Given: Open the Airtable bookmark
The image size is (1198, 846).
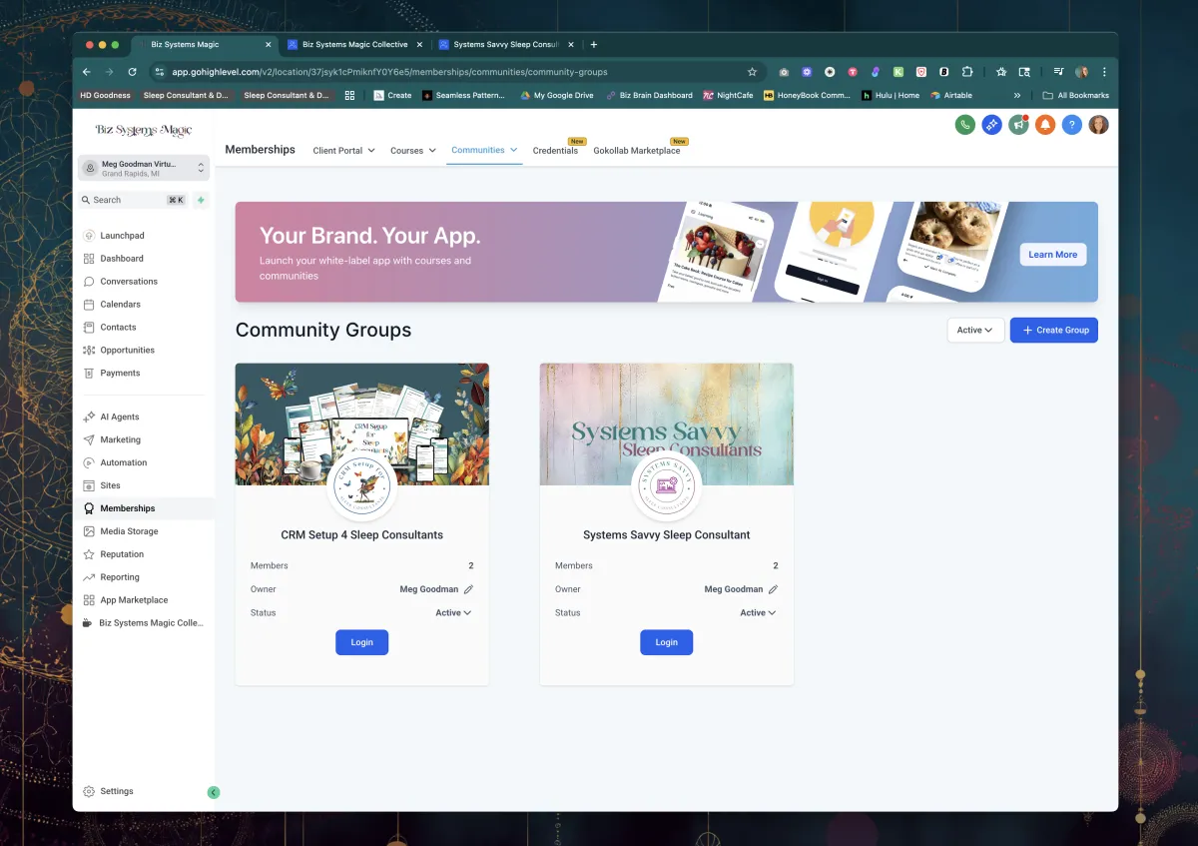Looking at the screenshot, I should coord(951,96).
